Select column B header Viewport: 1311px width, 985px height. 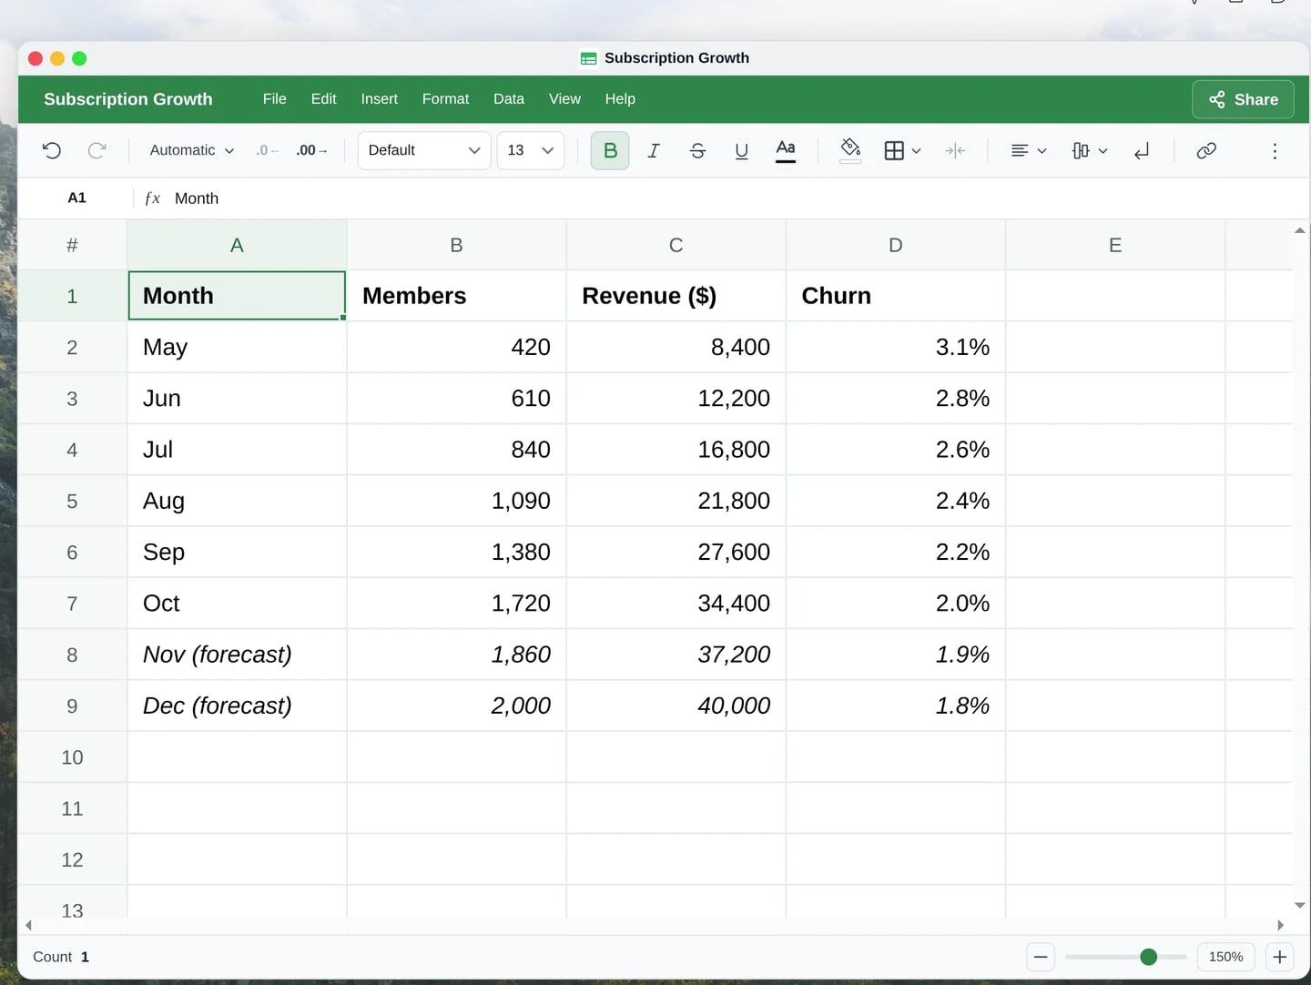(457, 245)
